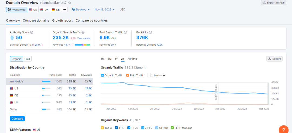
Task: Click the keyword position distribution color bar
Action: pos(82,45)
